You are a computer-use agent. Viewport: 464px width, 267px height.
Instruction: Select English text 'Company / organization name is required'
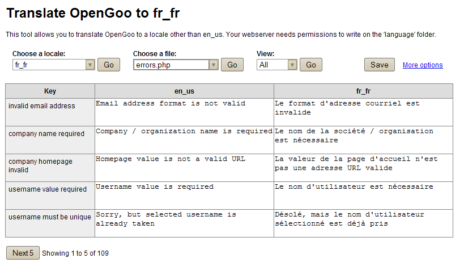click(x=184, y=139)
